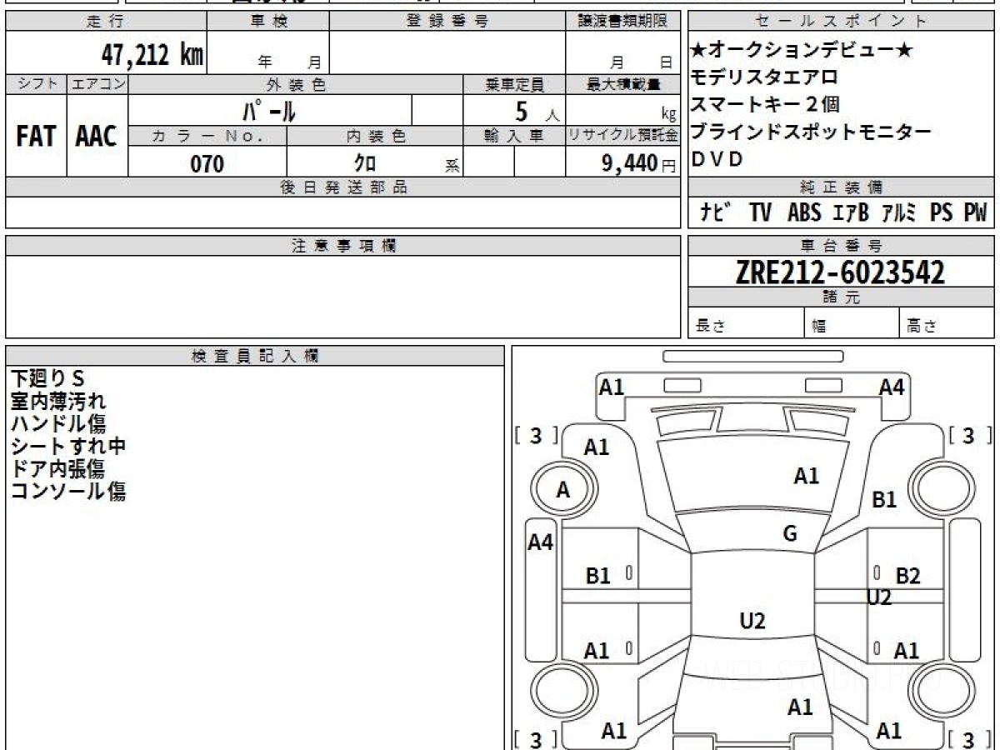The height and width of the screenshot is (750, 1000).
Task: Click the ★オークションデビュー★ line
Action: pos(802,51)
